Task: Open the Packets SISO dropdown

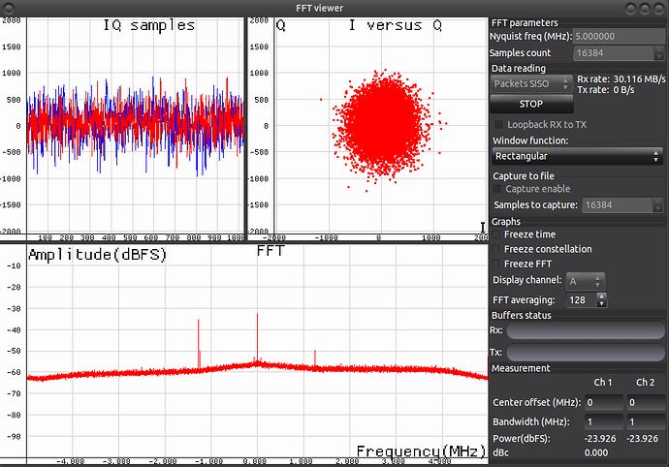Action: 529,84
